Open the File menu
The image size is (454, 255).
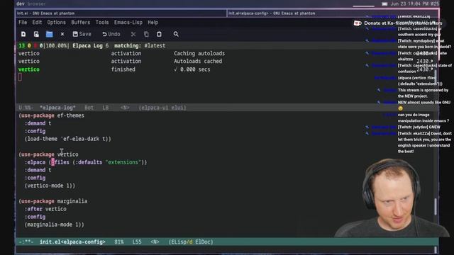coord(23,22)
